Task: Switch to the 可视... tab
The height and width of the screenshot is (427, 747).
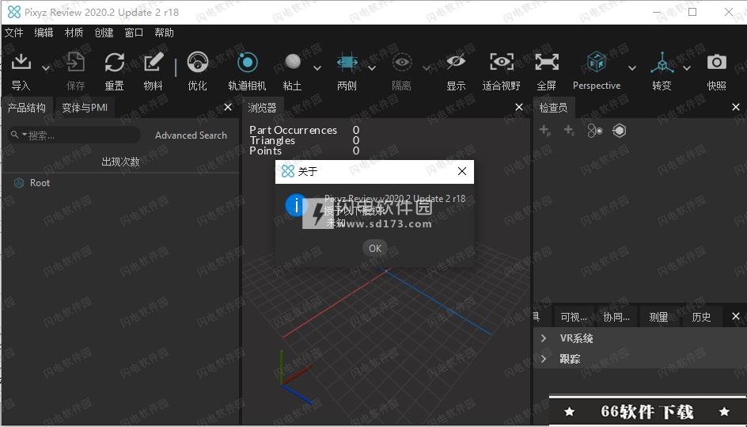Action: coord(574,317)
